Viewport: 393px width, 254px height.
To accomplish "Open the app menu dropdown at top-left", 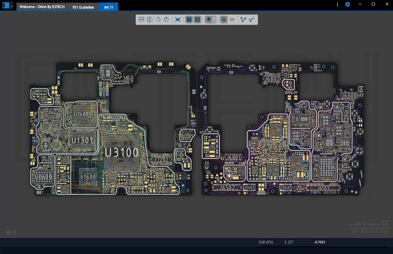I will (x=7, y=6).
